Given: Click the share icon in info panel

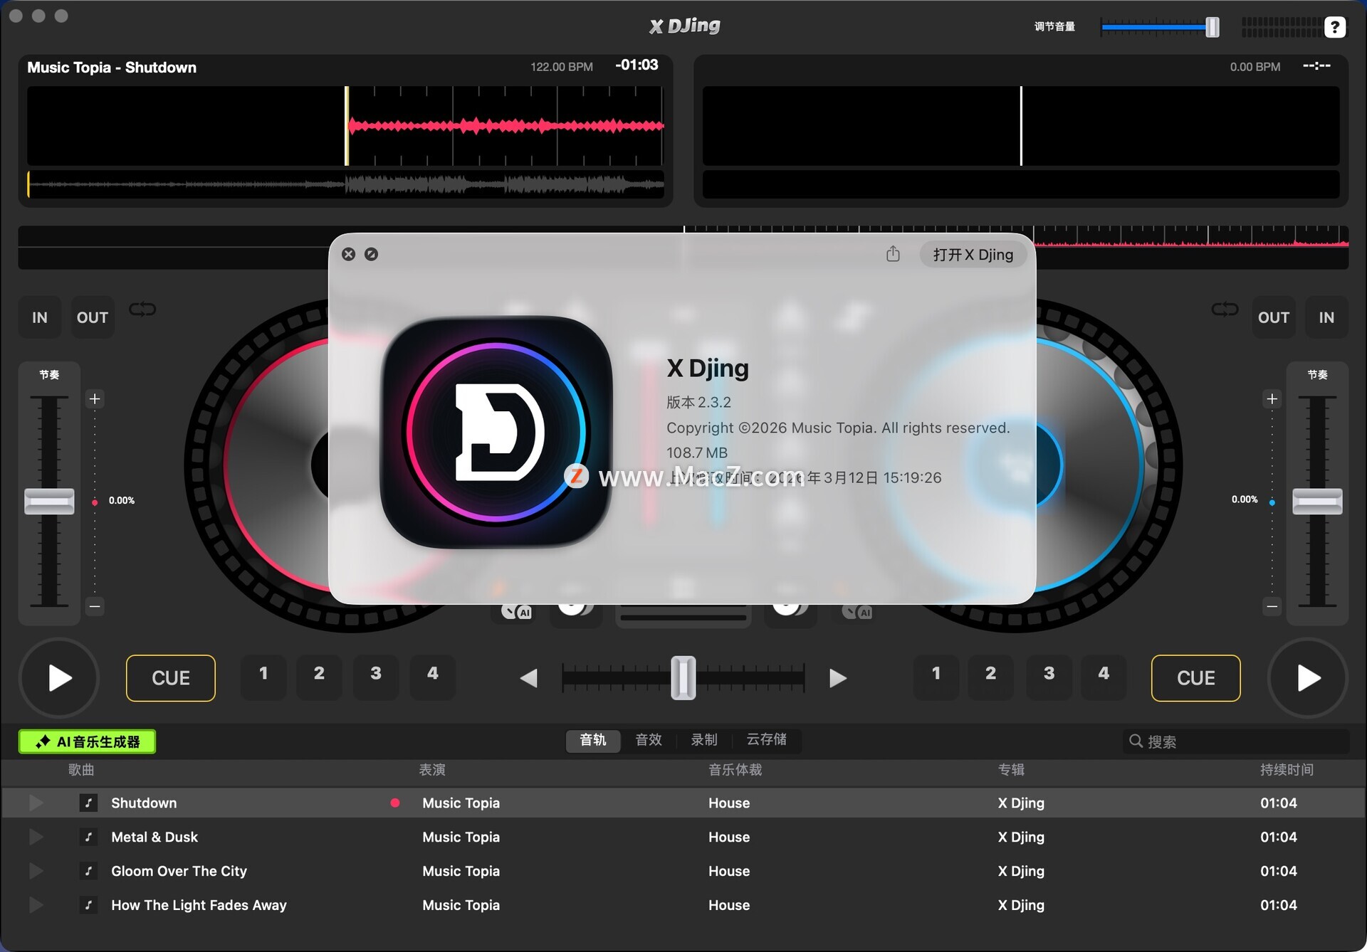Looking at the screenshot, I should pyautogui.click(x=893, y=254).
